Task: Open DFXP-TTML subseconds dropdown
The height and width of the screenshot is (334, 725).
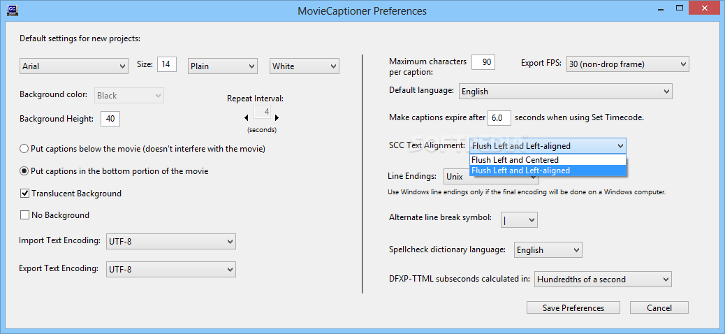Action: (x=603, y=279)
